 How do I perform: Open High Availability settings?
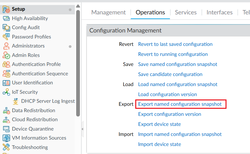tap(30, 18)
